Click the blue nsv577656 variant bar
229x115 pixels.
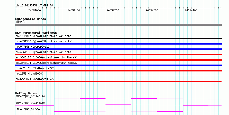click(x=118, y=49)
